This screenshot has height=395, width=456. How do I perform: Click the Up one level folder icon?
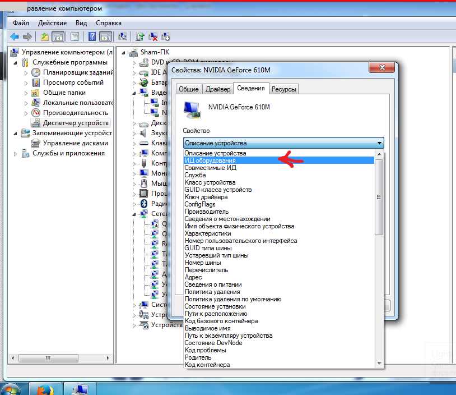(45, 37)
